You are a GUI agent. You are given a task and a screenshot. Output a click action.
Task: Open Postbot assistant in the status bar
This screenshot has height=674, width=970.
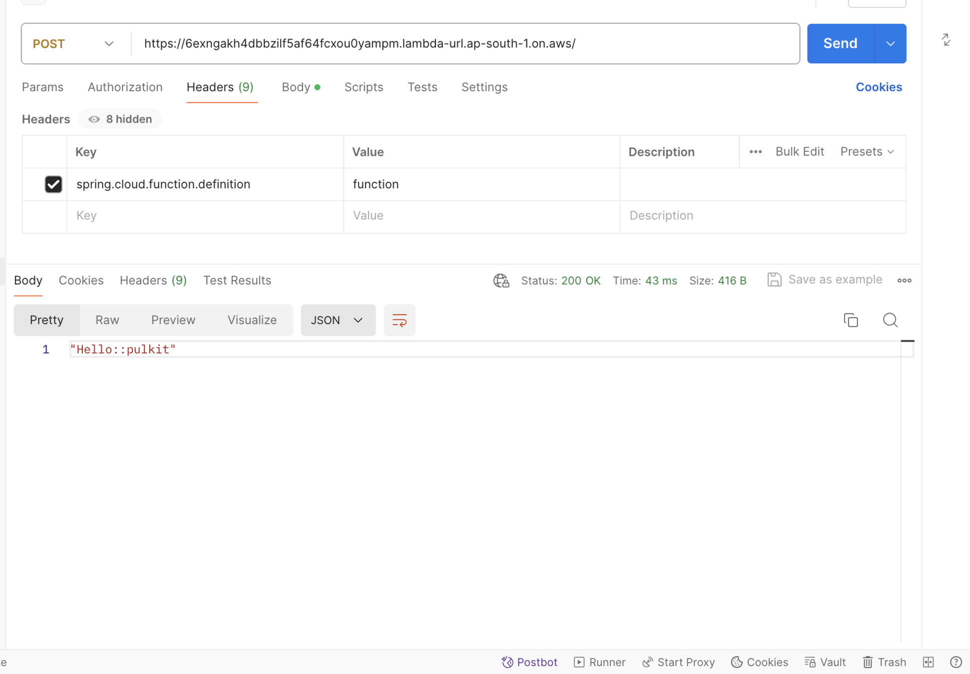[529, 662]
